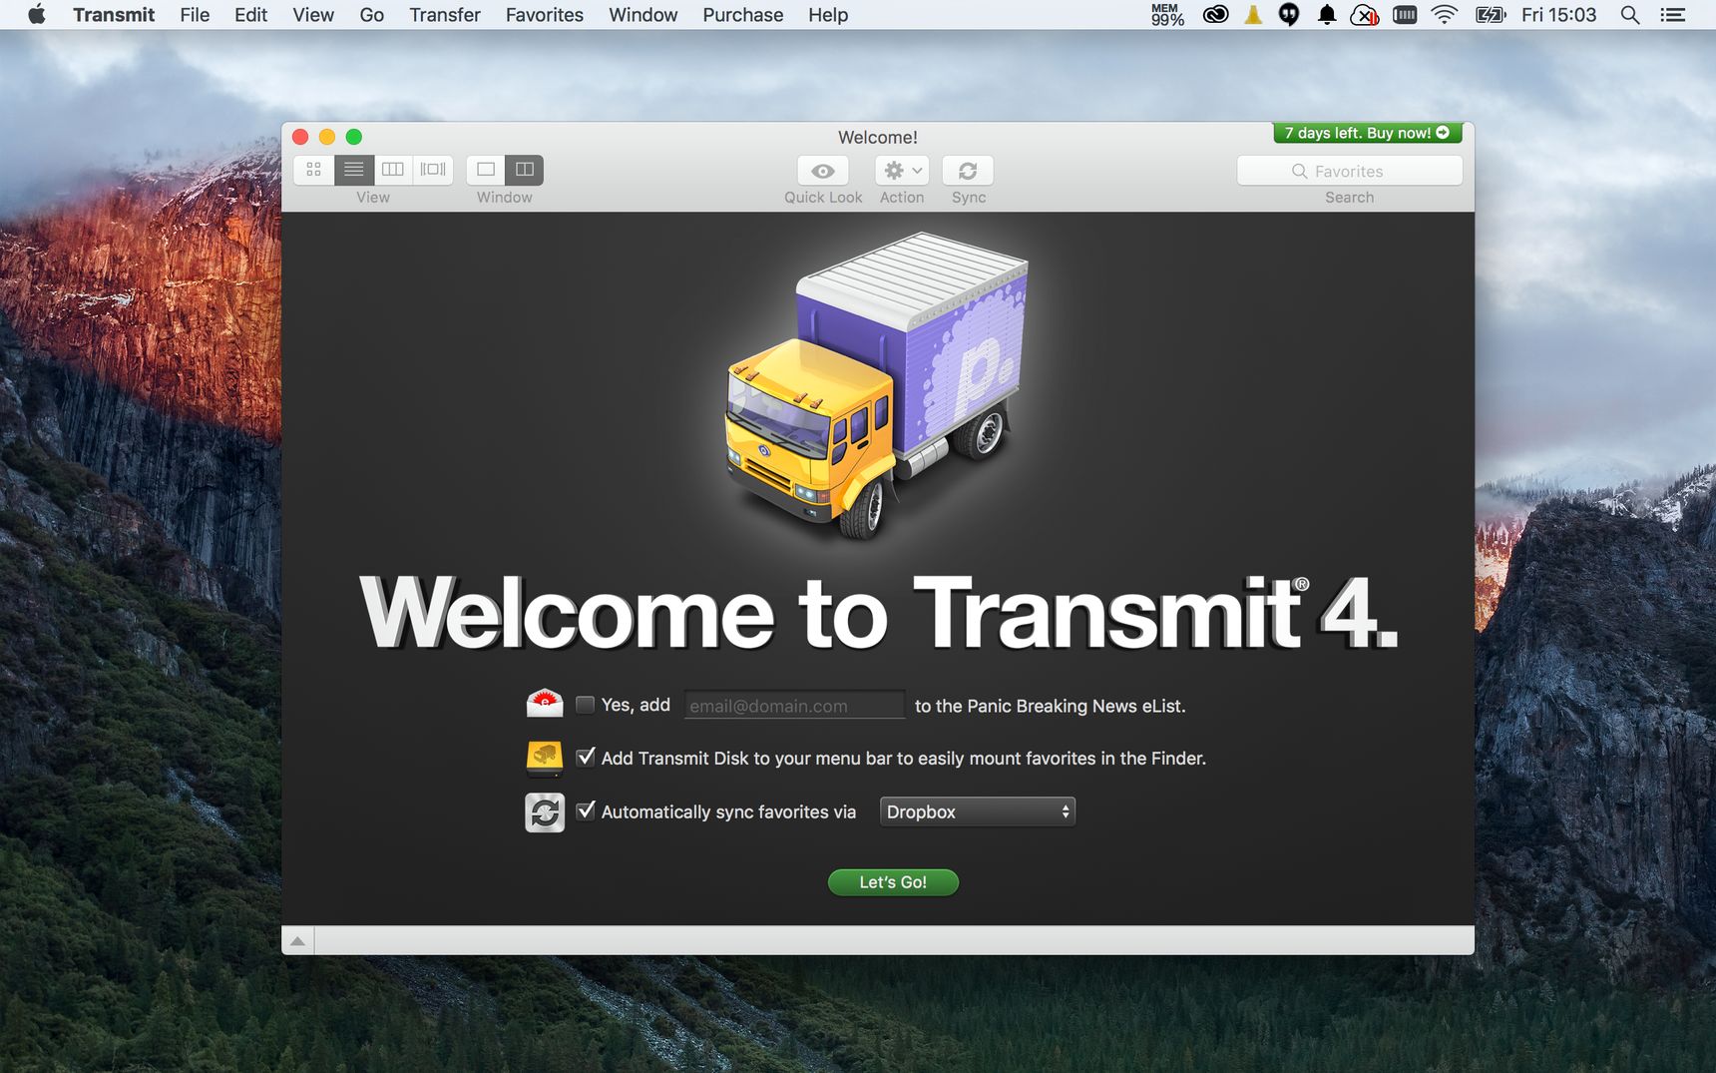Click the MEM 99% memory indicator
1716x1073 pixels.
[x=1167, y=15]
